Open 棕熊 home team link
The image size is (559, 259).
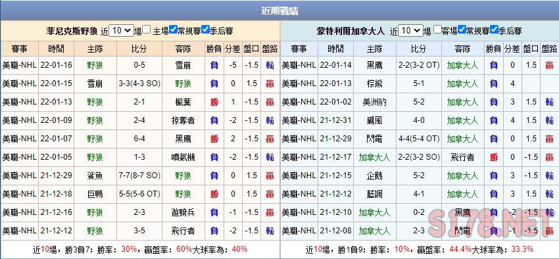click(x=374, y=83)
